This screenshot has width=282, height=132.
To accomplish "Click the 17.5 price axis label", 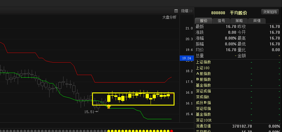I will coord(189,82).
